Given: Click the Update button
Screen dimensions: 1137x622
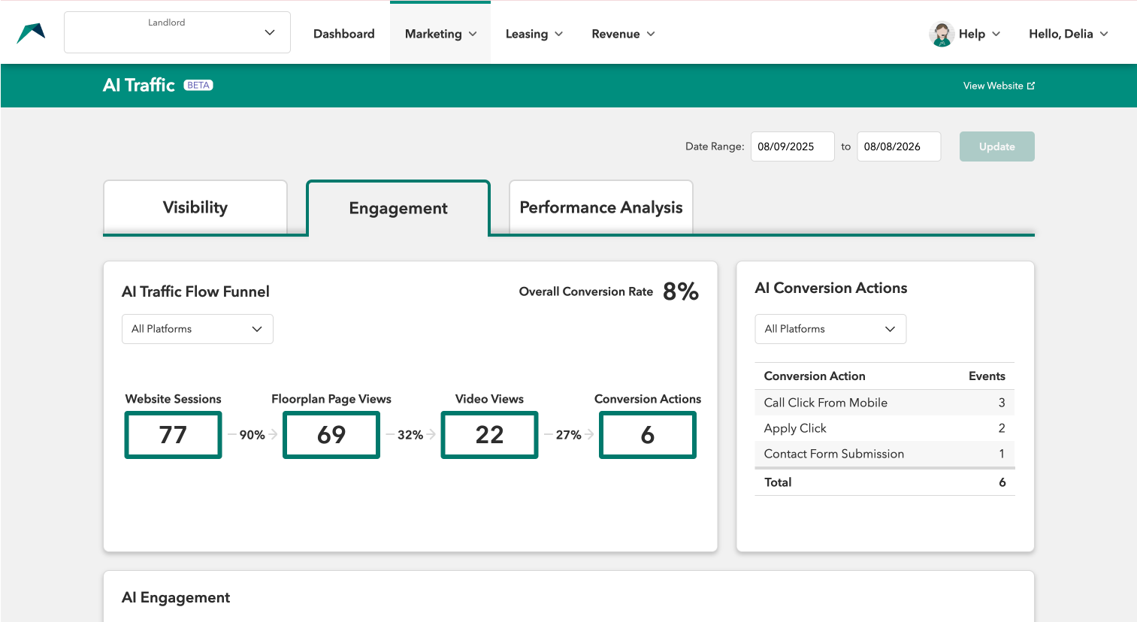Looking at the screenshot, I should click(x=997, y=146).
